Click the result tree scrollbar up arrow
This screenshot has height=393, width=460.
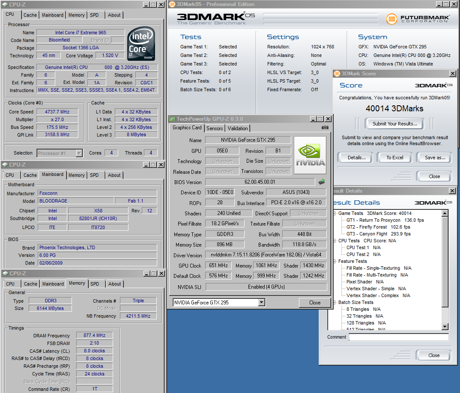(x=445, y=213)
